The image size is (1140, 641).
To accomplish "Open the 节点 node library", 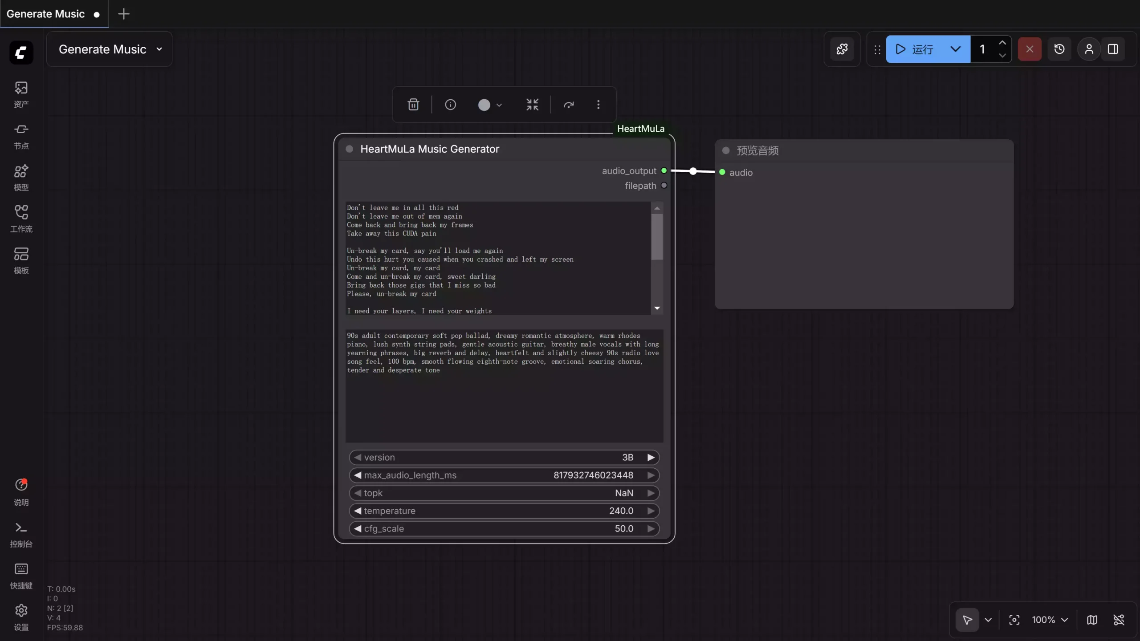I will tap(21, 136).
